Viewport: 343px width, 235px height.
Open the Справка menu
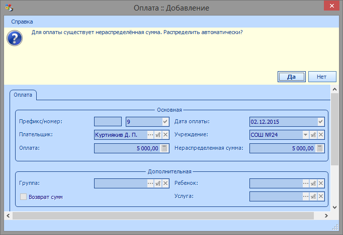(22, 22)
